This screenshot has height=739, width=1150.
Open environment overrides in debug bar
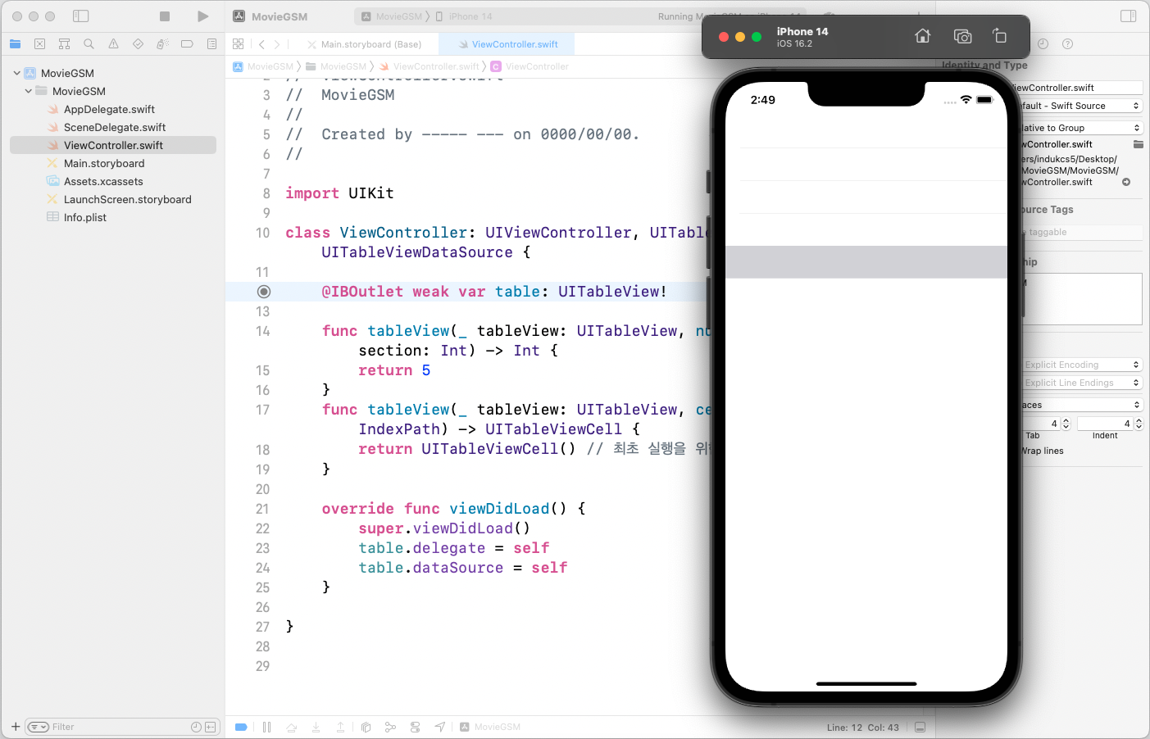click(415, 727)
